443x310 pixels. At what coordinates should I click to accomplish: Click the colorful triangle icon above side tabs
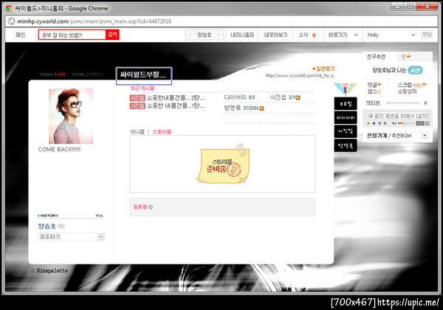point(346,89)
